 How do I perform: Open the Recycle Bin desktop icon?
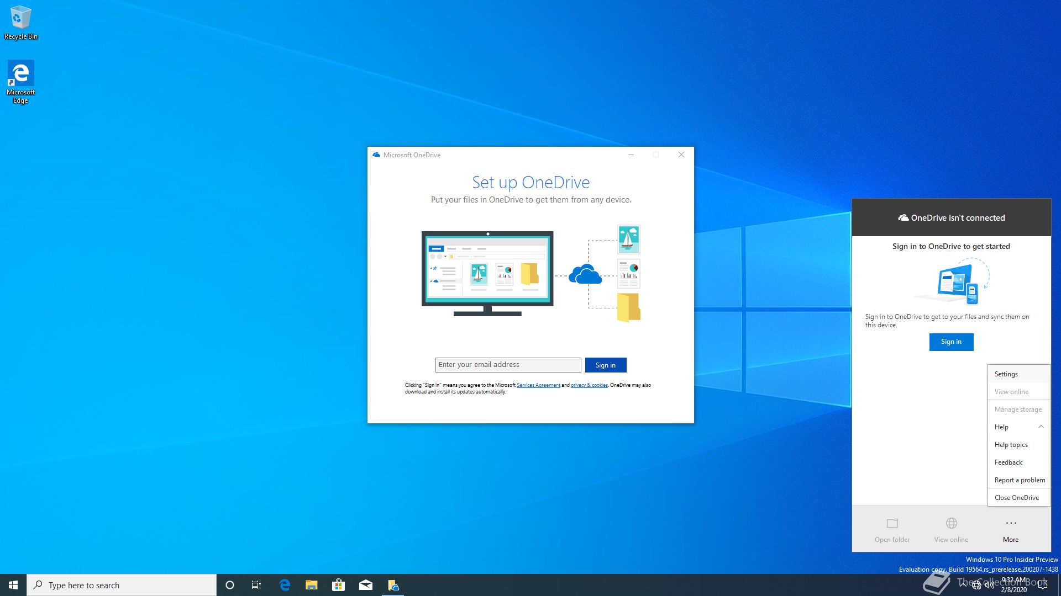20,23
